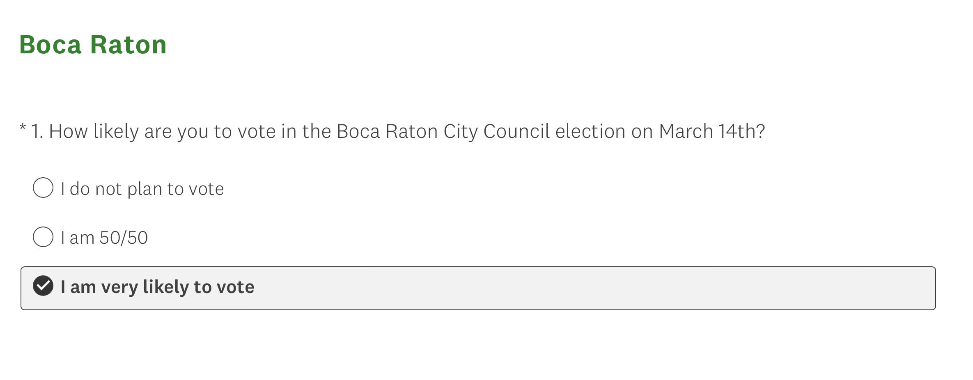Image resolution: width=973 pixels, height=380 pixels.
Task: Click "March 14th?" at the question's end
Action: [711, 132]
